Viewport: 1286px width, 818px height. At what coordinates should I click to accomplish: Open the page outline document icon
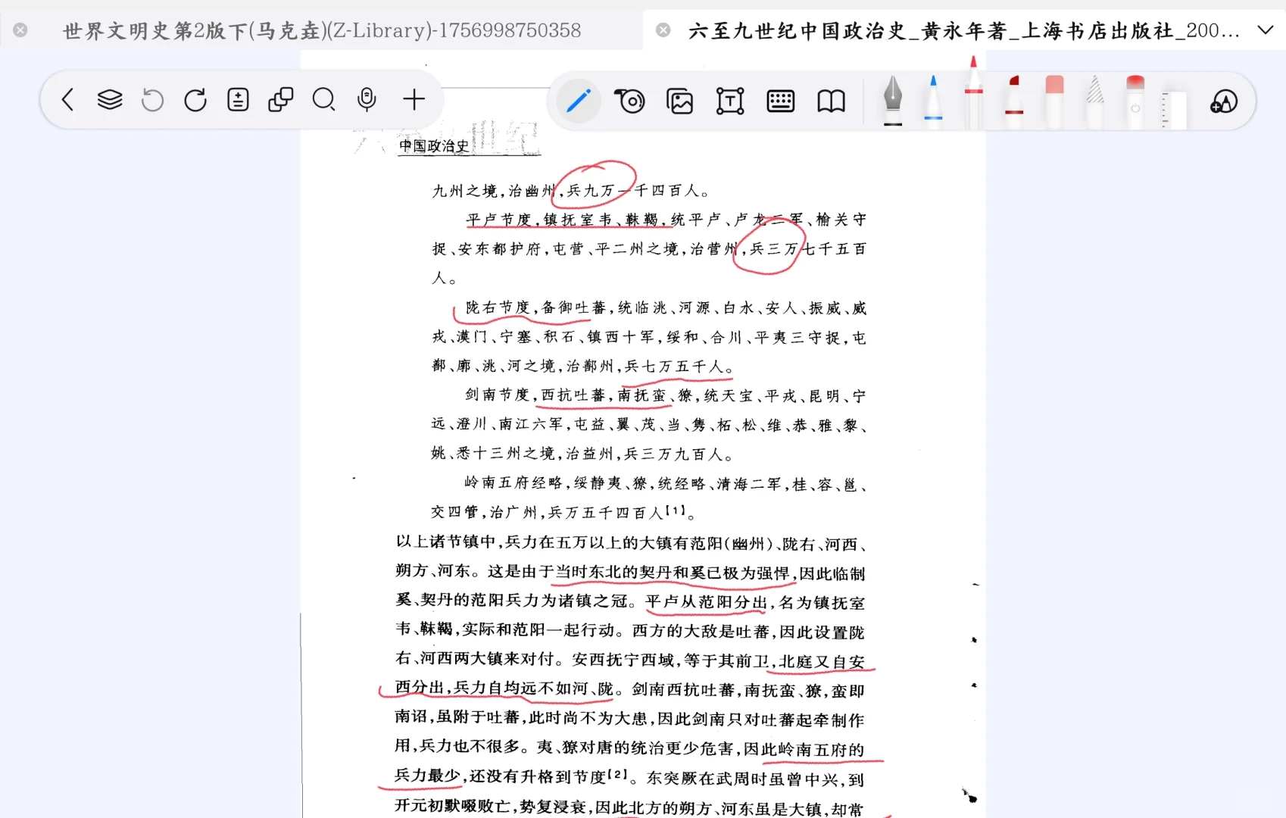(x=238, y=100)
